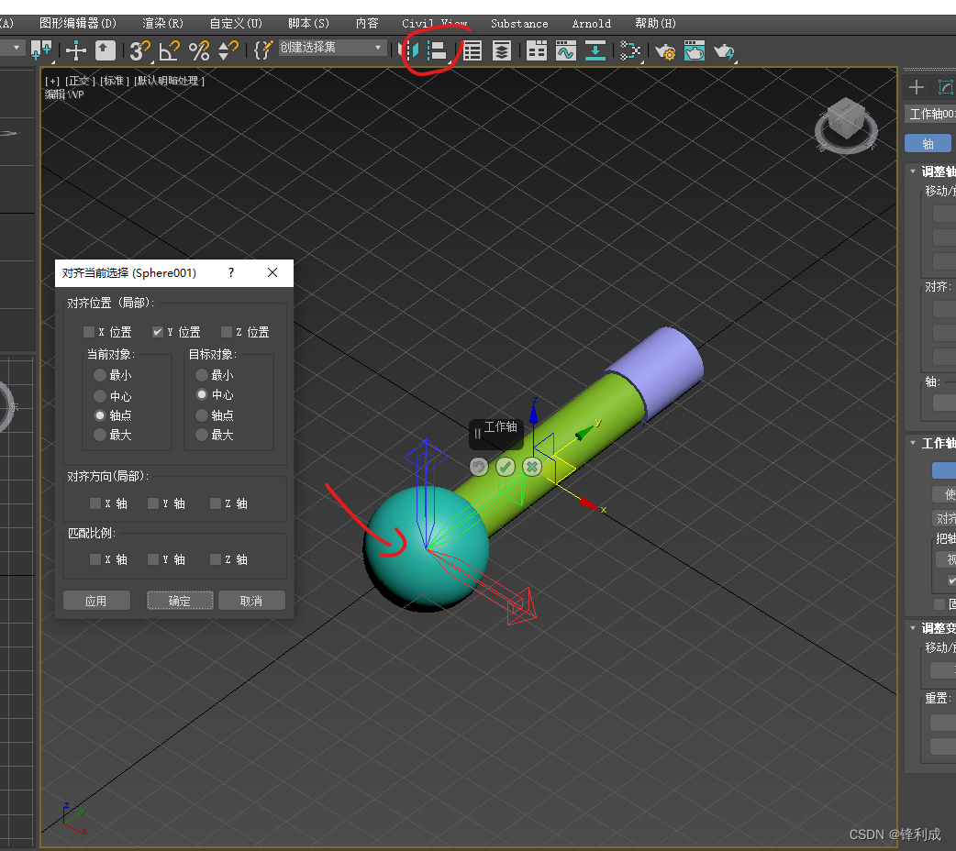Enable the Z 位置 checkbox
The height and width of the screenshot is (851, 956).
coord(227,332)
